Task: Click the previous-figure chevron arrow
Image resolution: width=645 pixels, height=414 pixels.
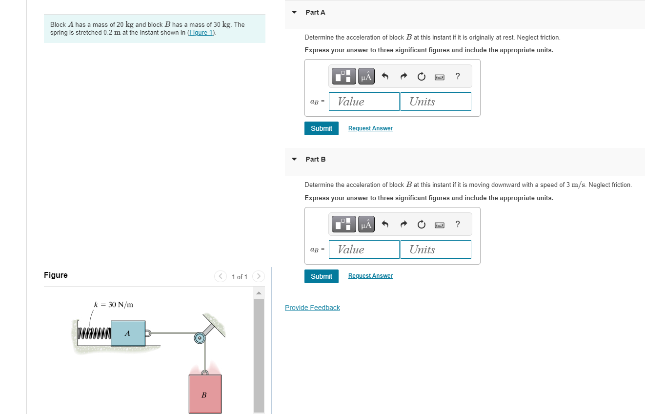Action: [220, 276]
